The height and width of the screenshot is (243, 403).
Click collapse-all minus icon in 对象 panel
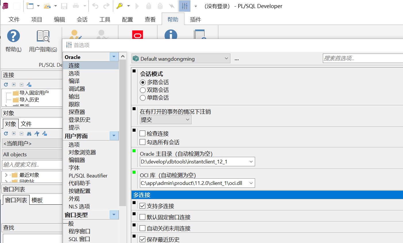(22, 134)
